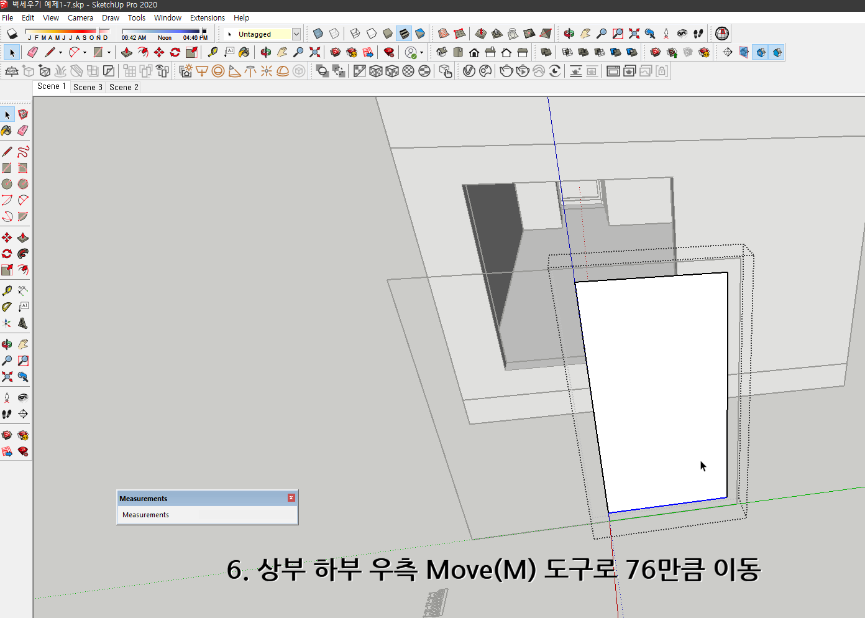Open the Draw menu
Screen dimensions: 865x618
[111, 17]
